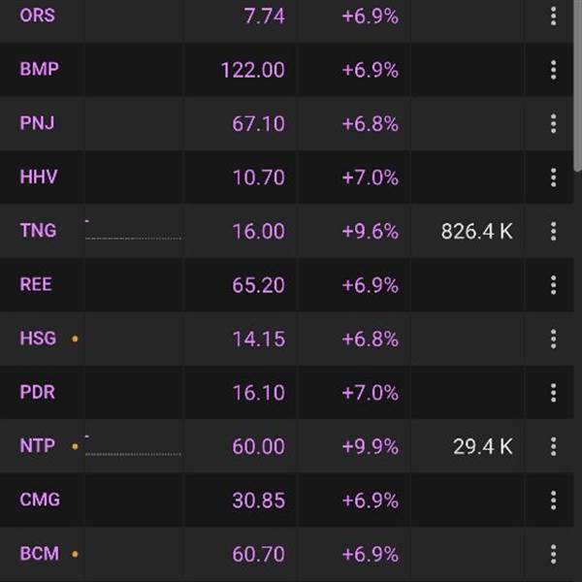Open the three-dot menu for TNG
582x582 pixels.
[x=553, y=231]
